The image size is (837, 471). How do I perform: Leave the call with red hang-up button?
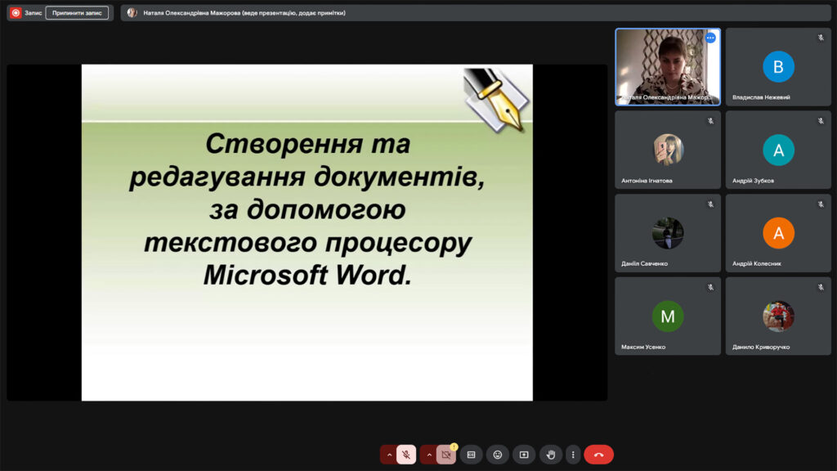[598, 455]
